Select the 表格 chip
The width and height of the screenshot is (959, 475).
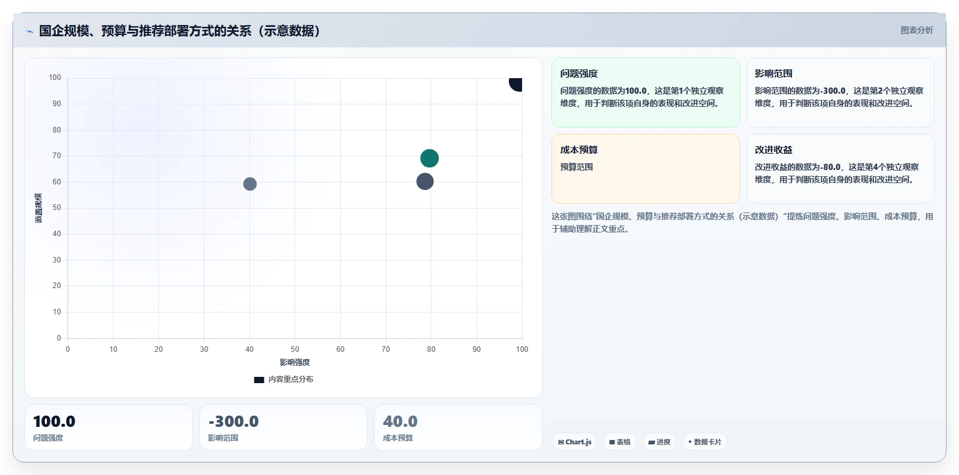click(x=620, y=442)
